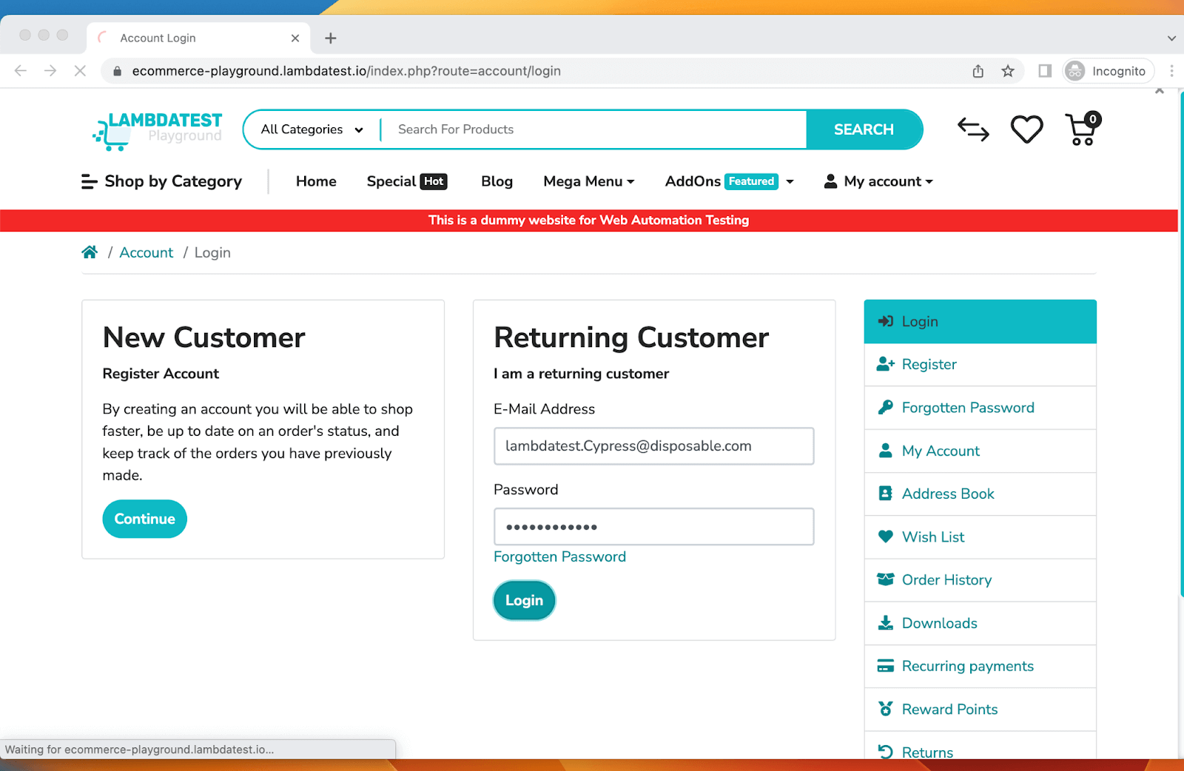Click the Address Book icon in sidebar
The width and height of the screenshot is (1184, 771).
[885, 494]
